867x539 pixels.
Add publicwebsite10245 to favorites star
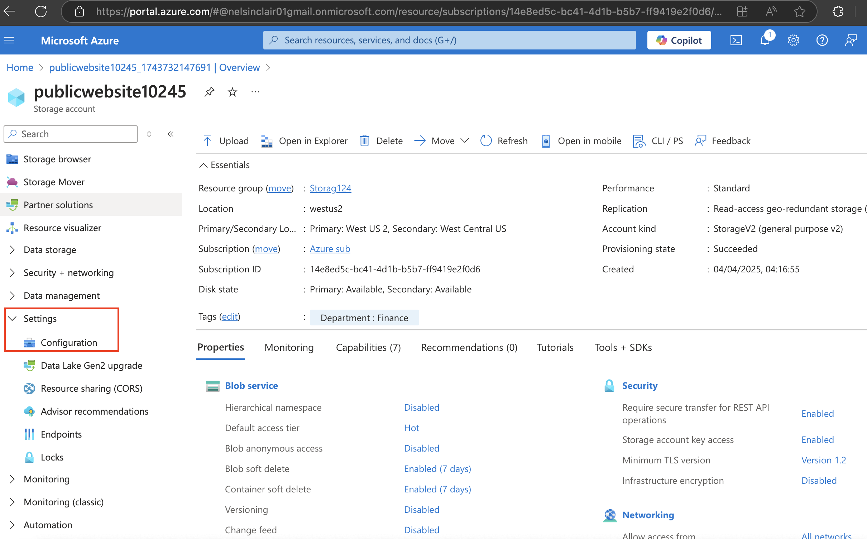232,92
